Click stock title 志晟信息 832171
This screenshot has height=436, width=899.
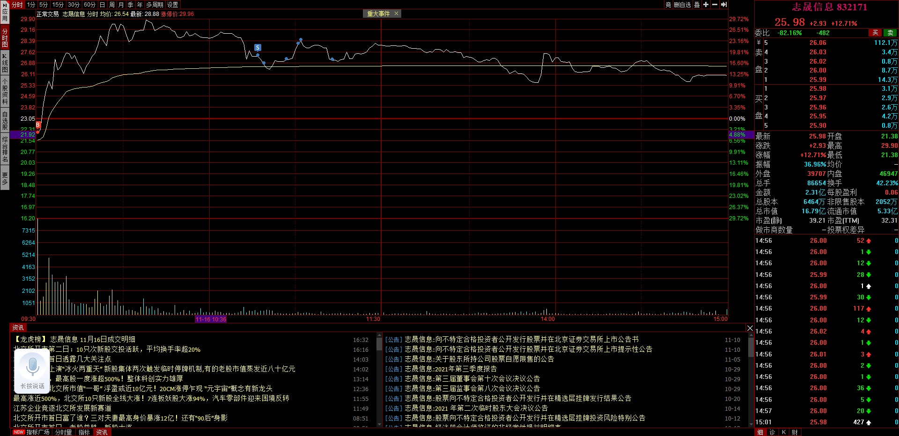pyautogui.click(x=830, y=7)
